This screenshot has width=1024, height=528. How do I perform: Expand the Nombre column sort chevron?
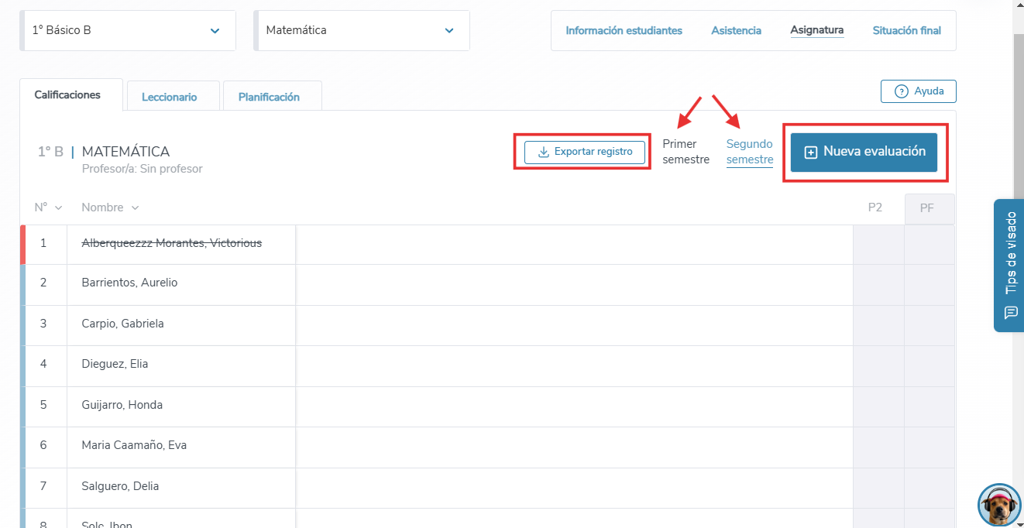pyautogui.click(x=135, y=208)
